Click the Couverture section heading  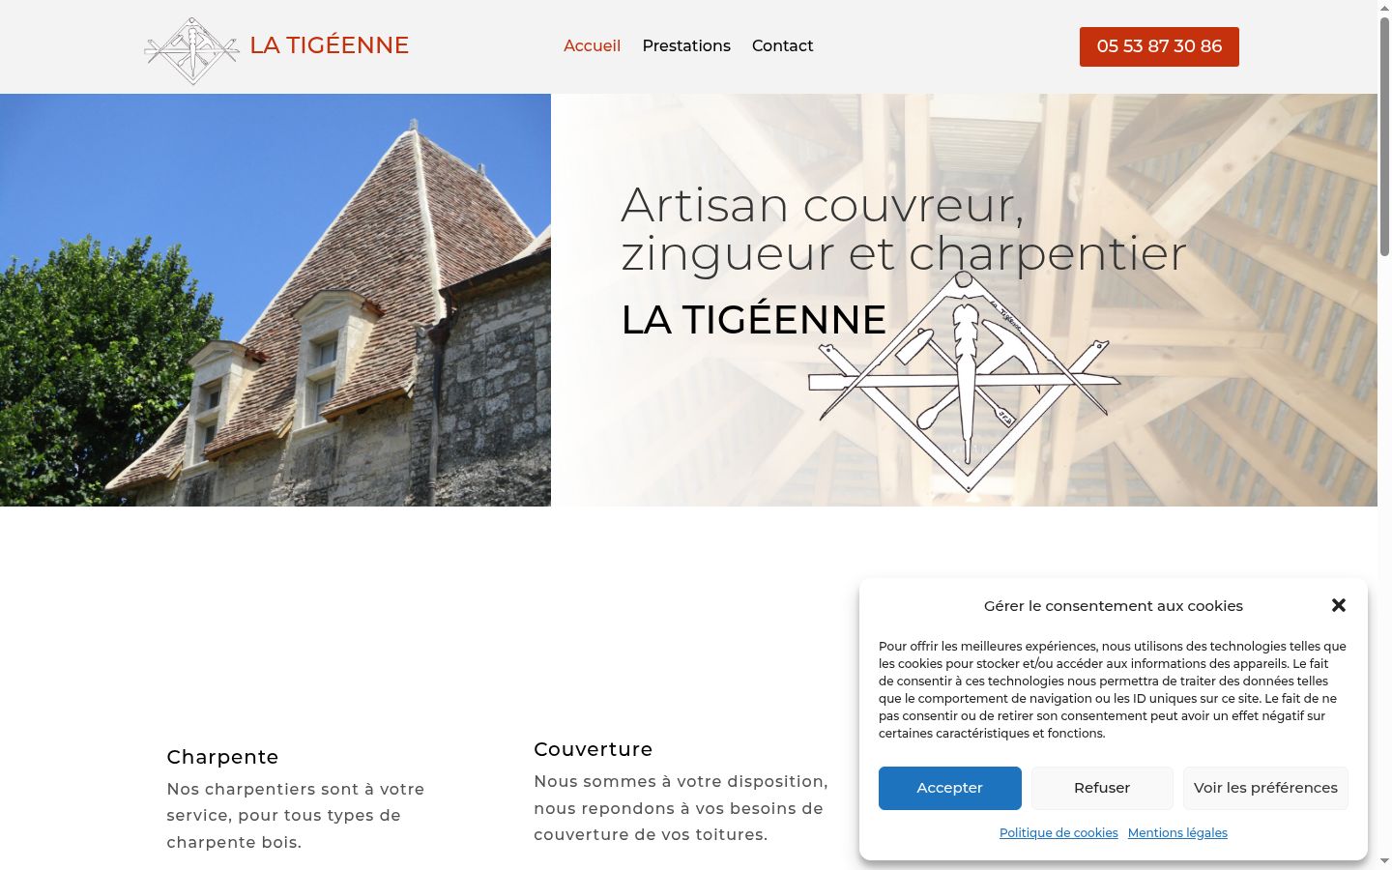pos(594,749)
